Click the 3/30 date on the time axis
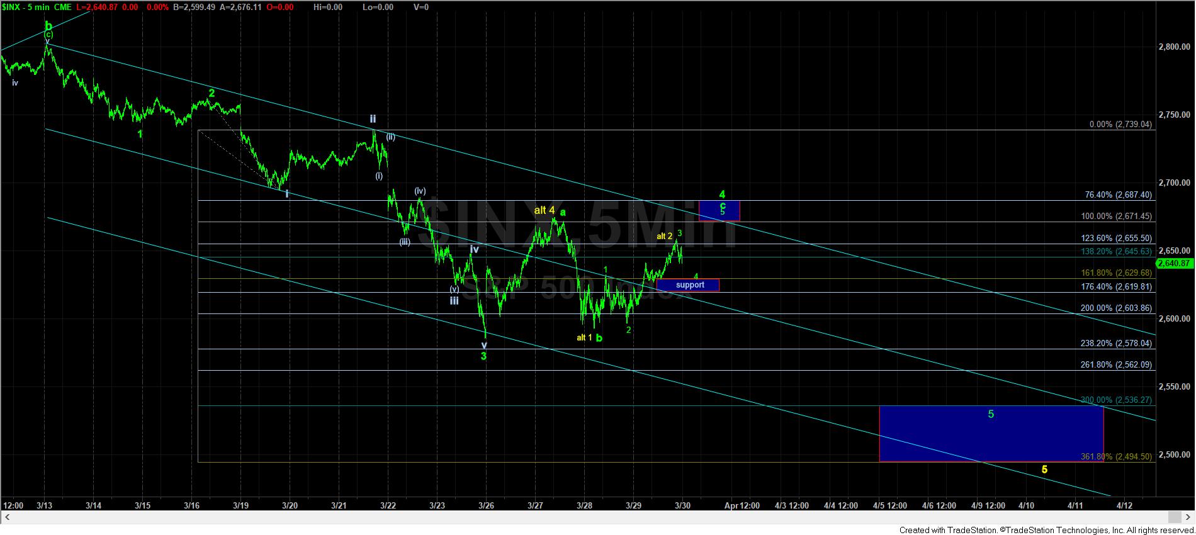The height and width of the screenshot is (535, 1196). pyautogui.click(x=683, y=505)
